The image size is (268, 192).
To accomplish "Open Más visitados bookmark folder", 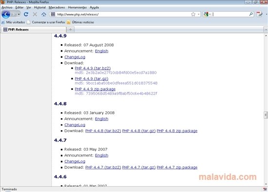I will click(x=13, y=22).
